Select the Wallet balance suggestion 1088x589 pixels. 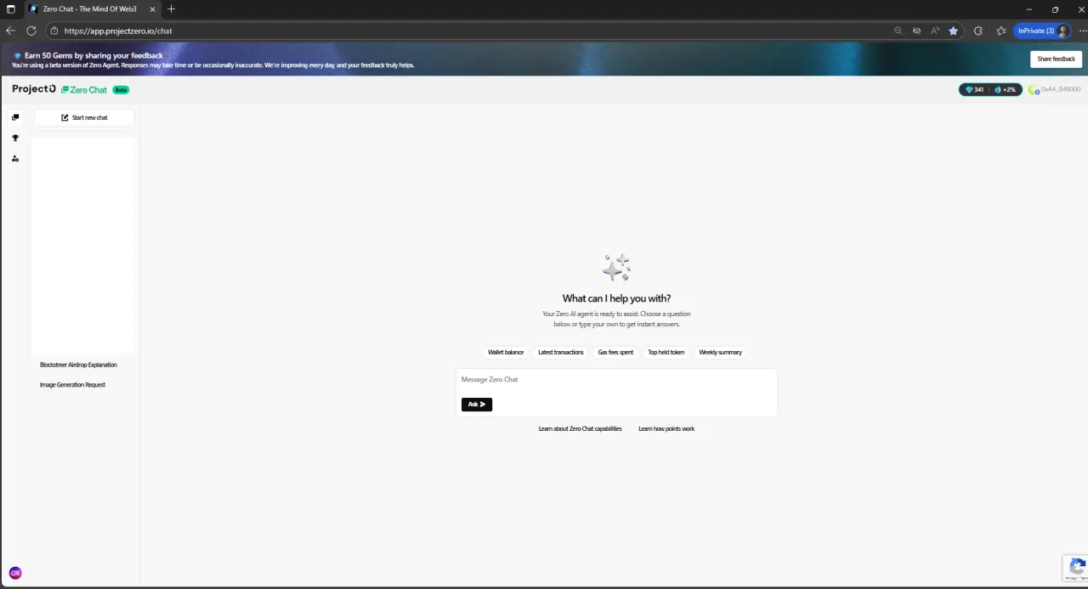pyautogui.click(x=506, y=352)
